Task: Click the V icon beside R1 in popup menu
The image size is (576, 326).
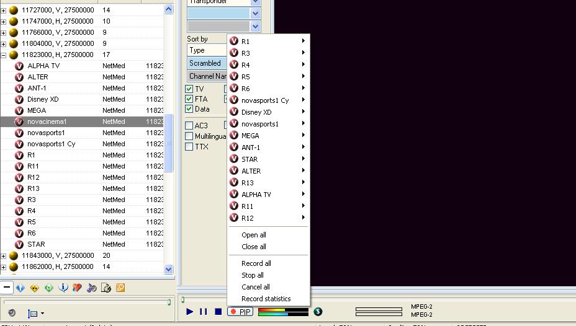Action: coord(234,41)
